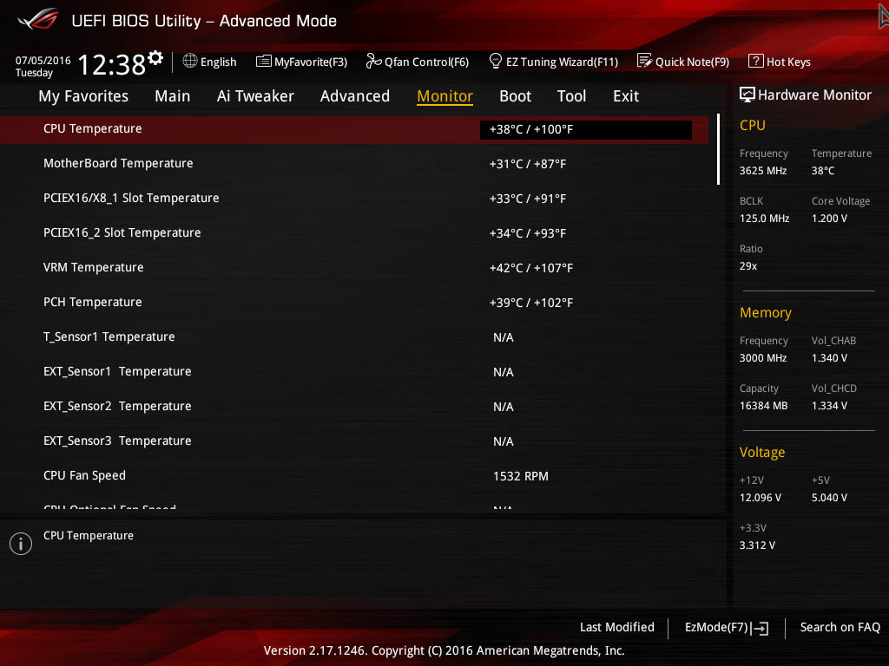Viewport: 889px width, 666px height.
Task: Click the 3000 MHz memory frequency value
Action: pyautogui.click(x=762, y=358)
